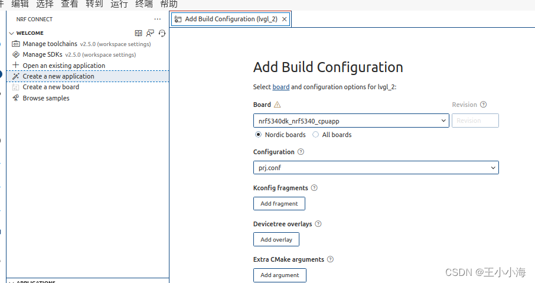Click the Add Build Configuration tab icon
Screen dimensions: 535x283
(178, 19)
